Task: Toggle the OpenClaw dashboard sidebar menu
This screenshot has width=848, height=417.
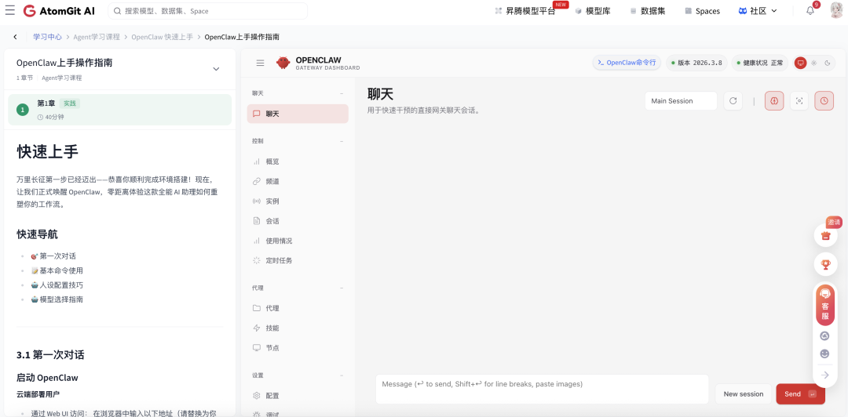Action: 260,63
